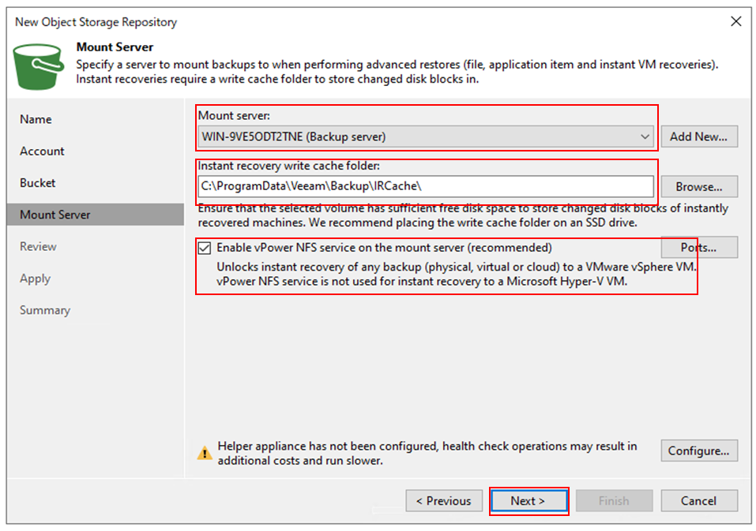Click the 'Instant recovery write cache folder:' label
Viewport: 756px width, 531px height.
(289, 166)
